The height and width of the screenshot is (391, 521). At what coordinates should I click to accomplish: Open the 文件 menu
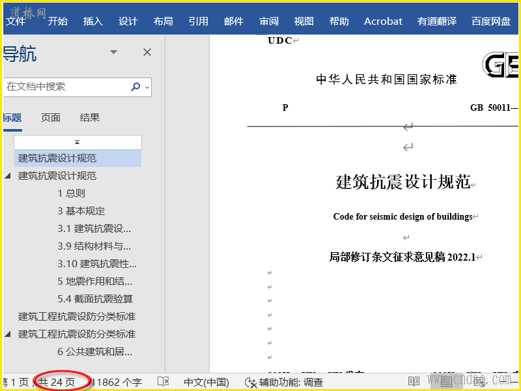point(15,21)
